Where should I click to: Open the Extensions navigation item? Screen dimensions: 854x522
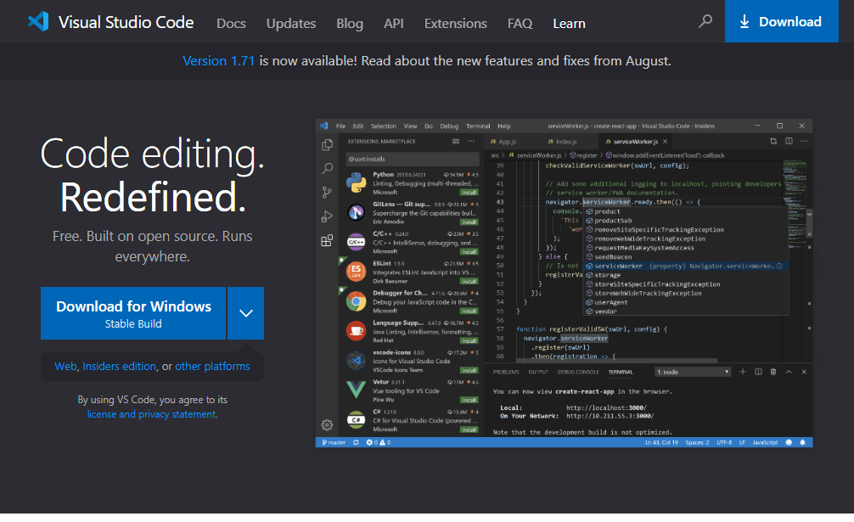[x=456, y=24]
